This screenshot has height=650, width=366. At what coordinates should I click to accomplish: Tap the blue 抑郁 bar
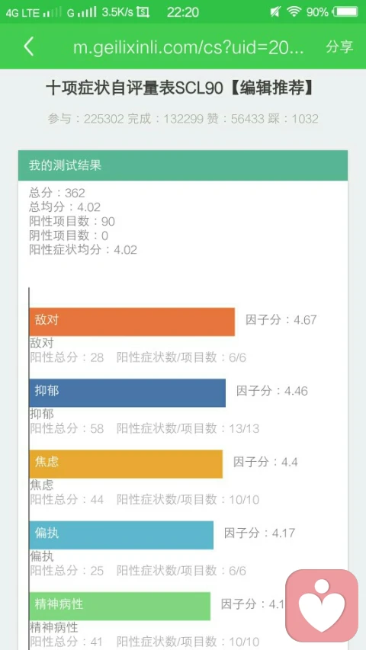coord(127,392)
